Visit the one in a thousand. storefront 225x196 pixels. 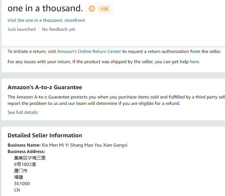click(46, 20)
